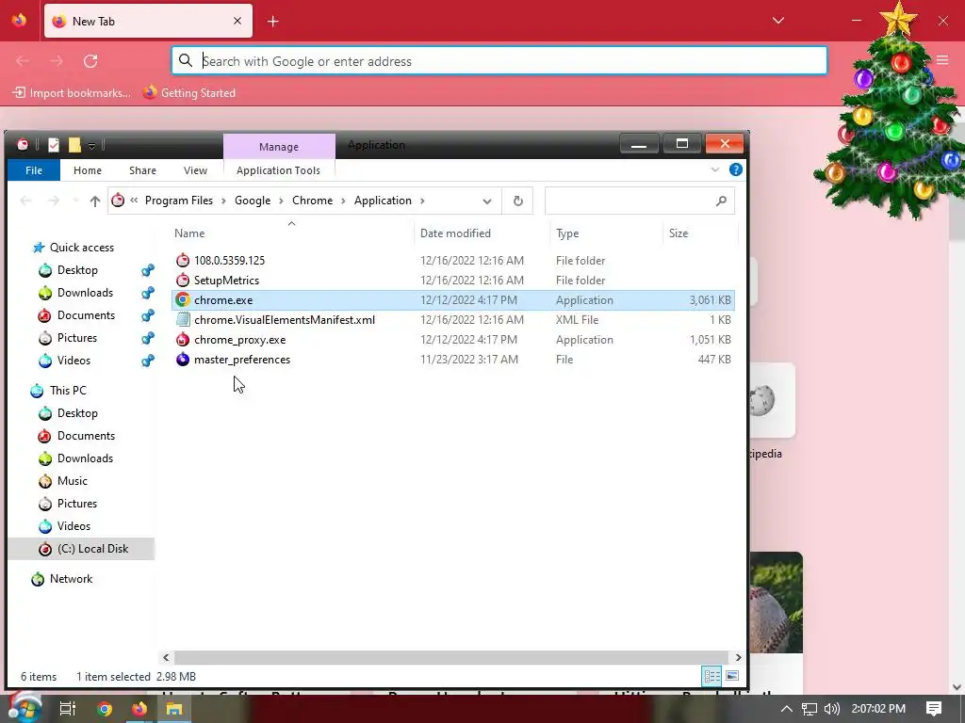Open File Explorer taskbar icon
Image resolution: width=965 pixels, height=723 pixels.
174,709
